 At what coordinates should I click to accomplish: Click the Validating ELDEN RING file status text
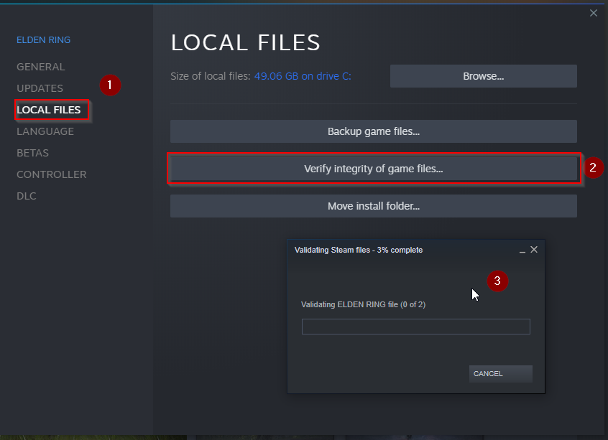coord(364,304)
